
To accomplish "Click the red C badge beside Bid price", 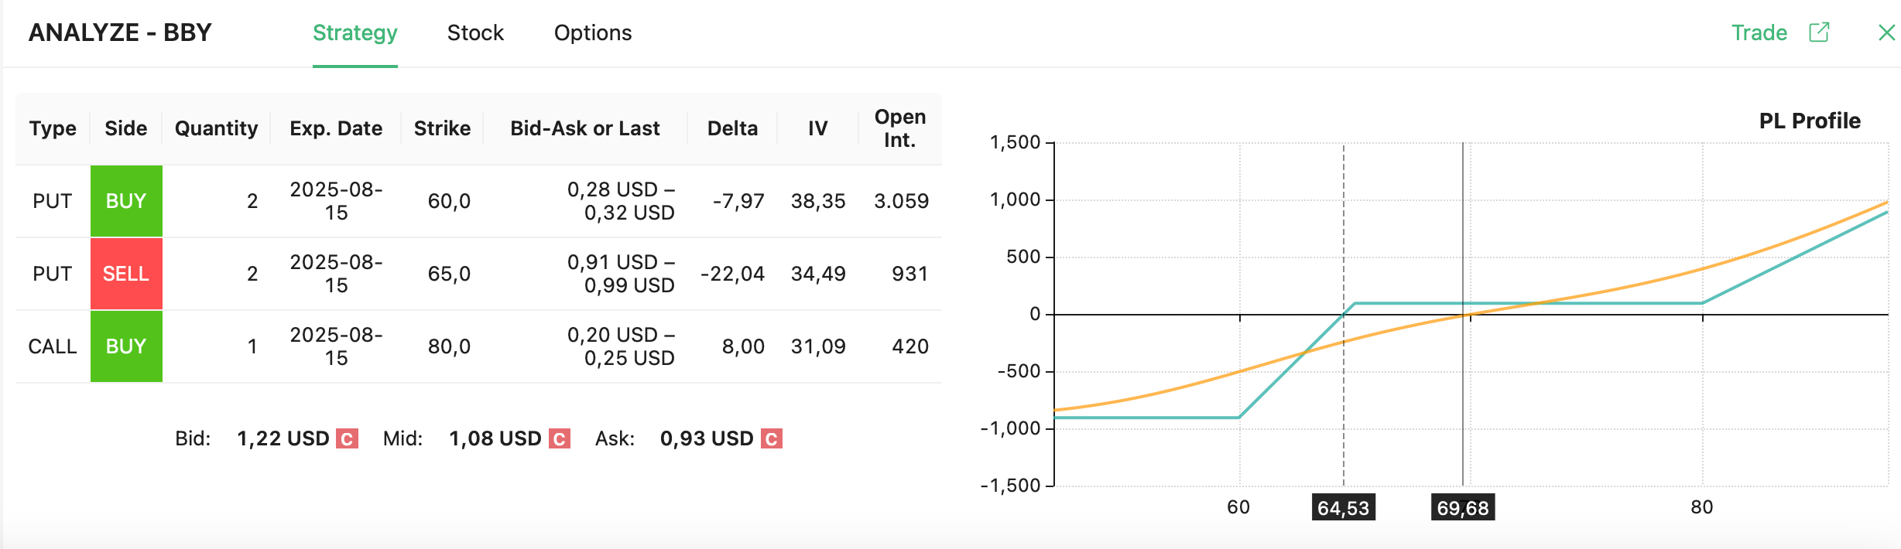I will click(x=348, y=439).
